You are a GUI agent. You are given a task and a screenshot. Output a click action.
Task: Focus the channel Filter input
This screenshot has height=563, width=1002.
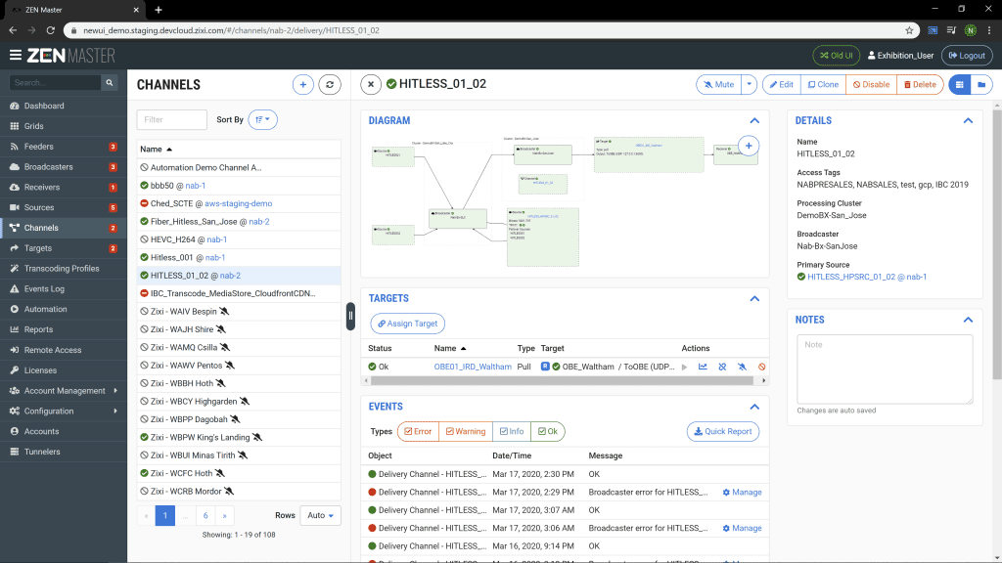point(172,119)
